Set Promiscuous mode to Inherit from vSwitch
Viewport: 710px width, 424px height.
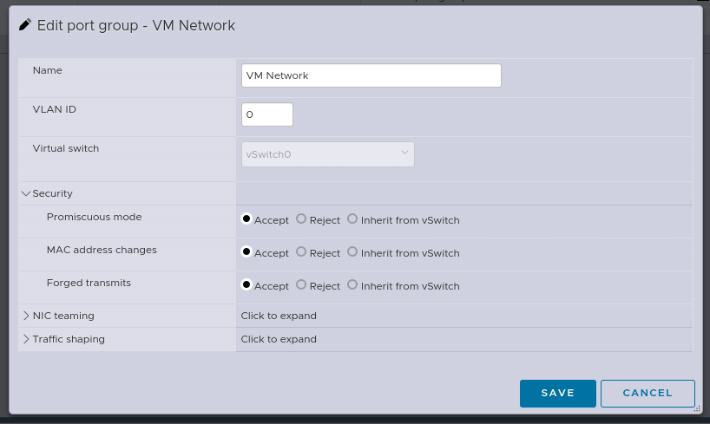pos(352,219)
